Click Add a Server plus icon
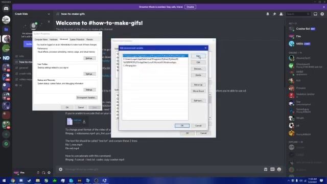The height and width of the screenshot is (184, 327). click(x=6, y=134)
